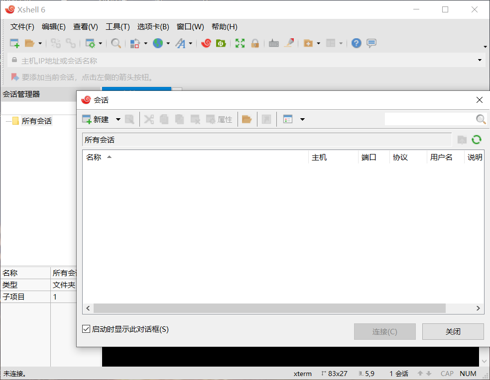The height and width of the screenshot is (380, 490).
Task: Expand the view mode dropdown arrow in dialog
Action: pos(302,119)
